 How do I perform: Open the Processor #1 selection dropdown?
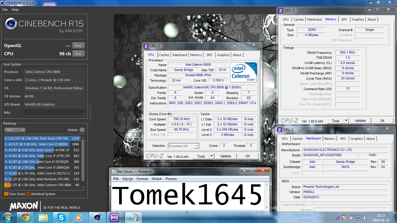[x=184, y=146]
